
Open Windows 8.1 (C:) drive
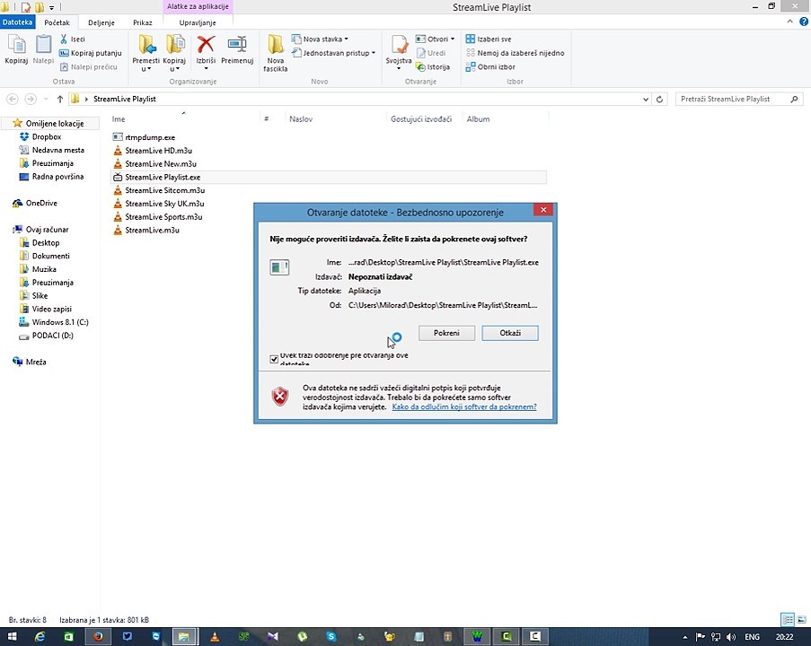pyautogui.click(x=54, y=322)
